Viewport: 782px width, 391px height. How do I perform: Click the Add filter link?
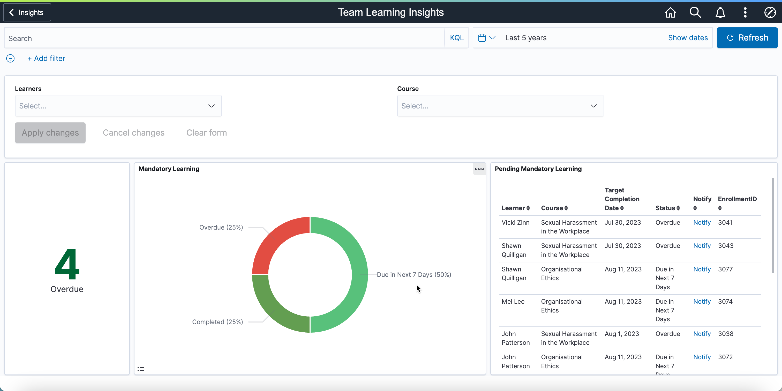46,58
